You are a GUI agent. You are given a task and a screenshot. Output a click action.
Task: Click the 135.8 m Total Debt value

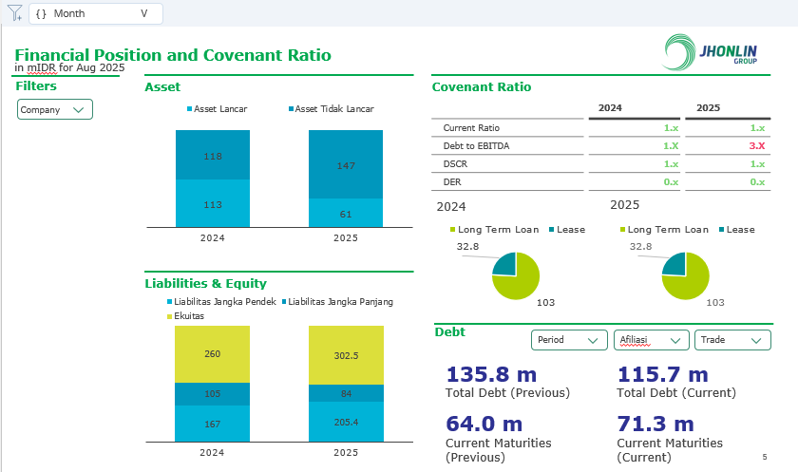click(x=492, y=375)
